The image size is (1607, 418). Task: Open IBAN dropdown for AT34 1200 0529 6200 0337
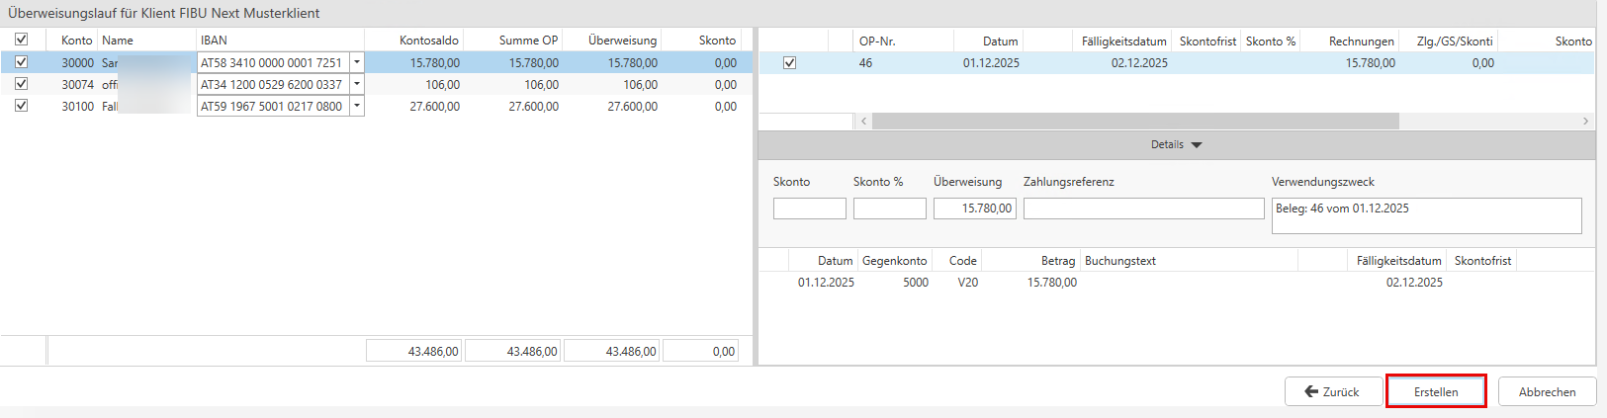click(357, 84)
